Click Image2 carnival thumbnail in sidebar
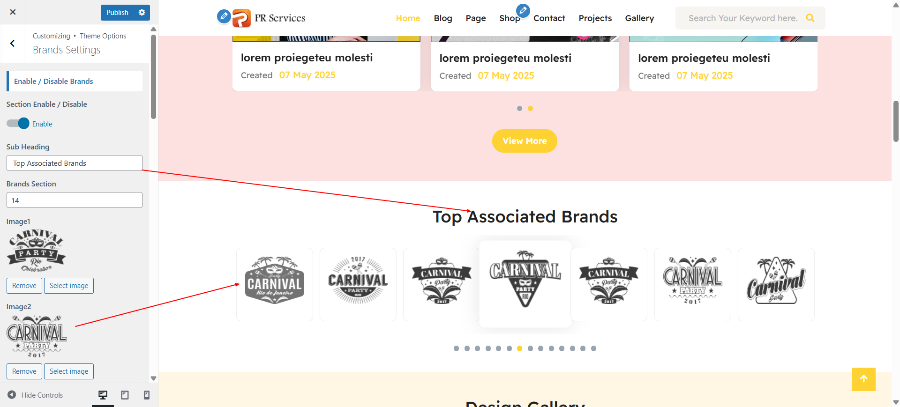 (37, 336)
